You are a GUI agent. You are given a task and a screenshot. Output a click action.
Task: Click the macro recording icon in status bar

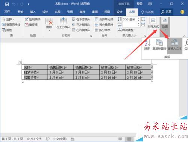pos(73,139)
